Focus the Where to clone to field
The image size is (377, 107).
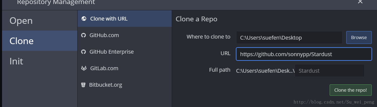289,38
